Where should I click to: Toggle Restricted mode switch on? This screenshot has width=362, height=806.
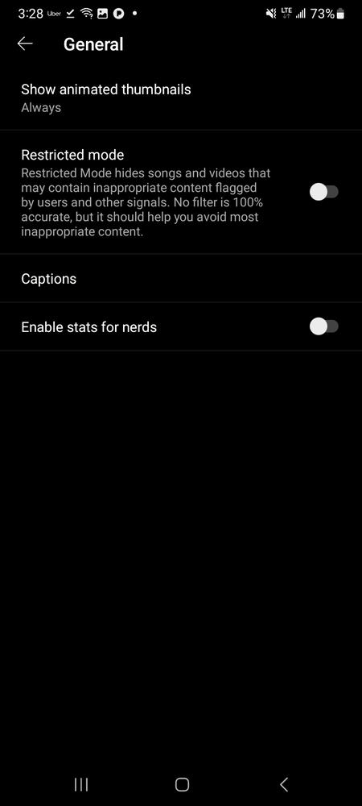click(324, 193)
